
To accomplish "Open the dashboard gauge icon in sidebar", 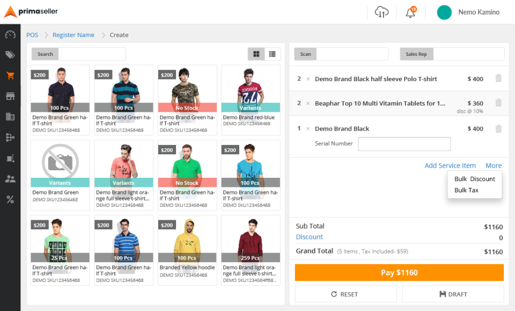I will (10, 35).
